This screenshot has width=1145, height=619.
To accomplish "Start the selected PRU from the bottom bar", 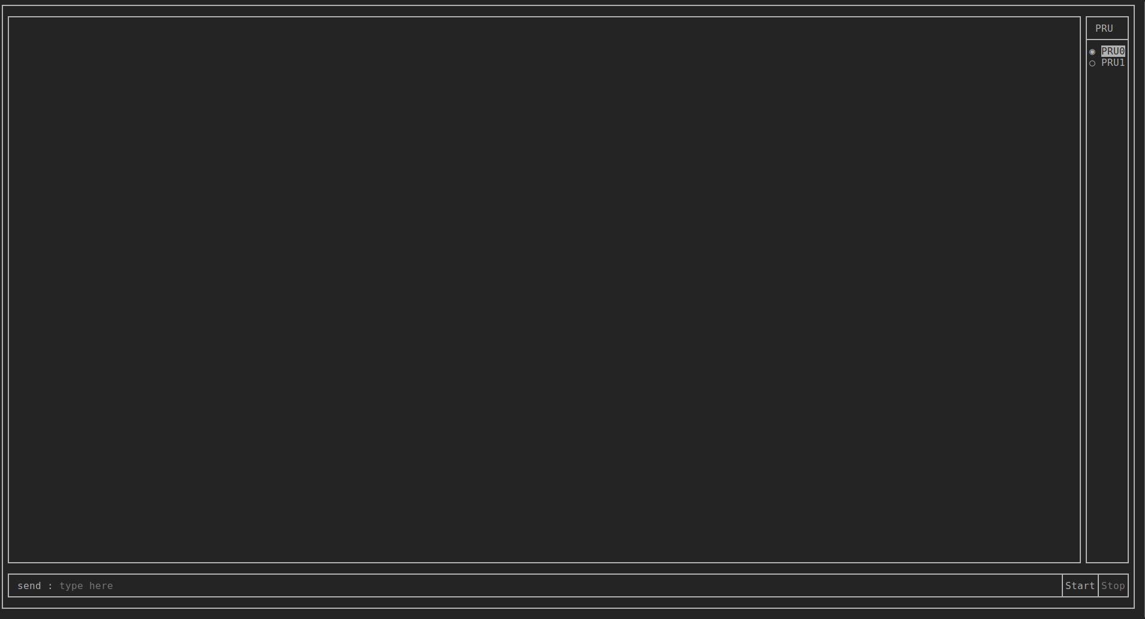I will pyautogui.click(x=1080, y=585).
